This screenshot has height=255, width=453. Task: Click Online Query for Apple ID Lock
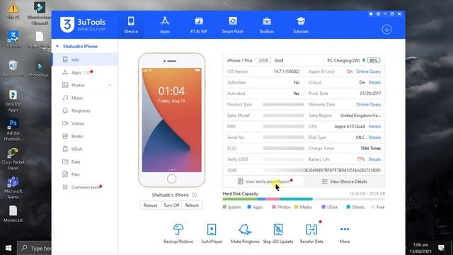368,72
